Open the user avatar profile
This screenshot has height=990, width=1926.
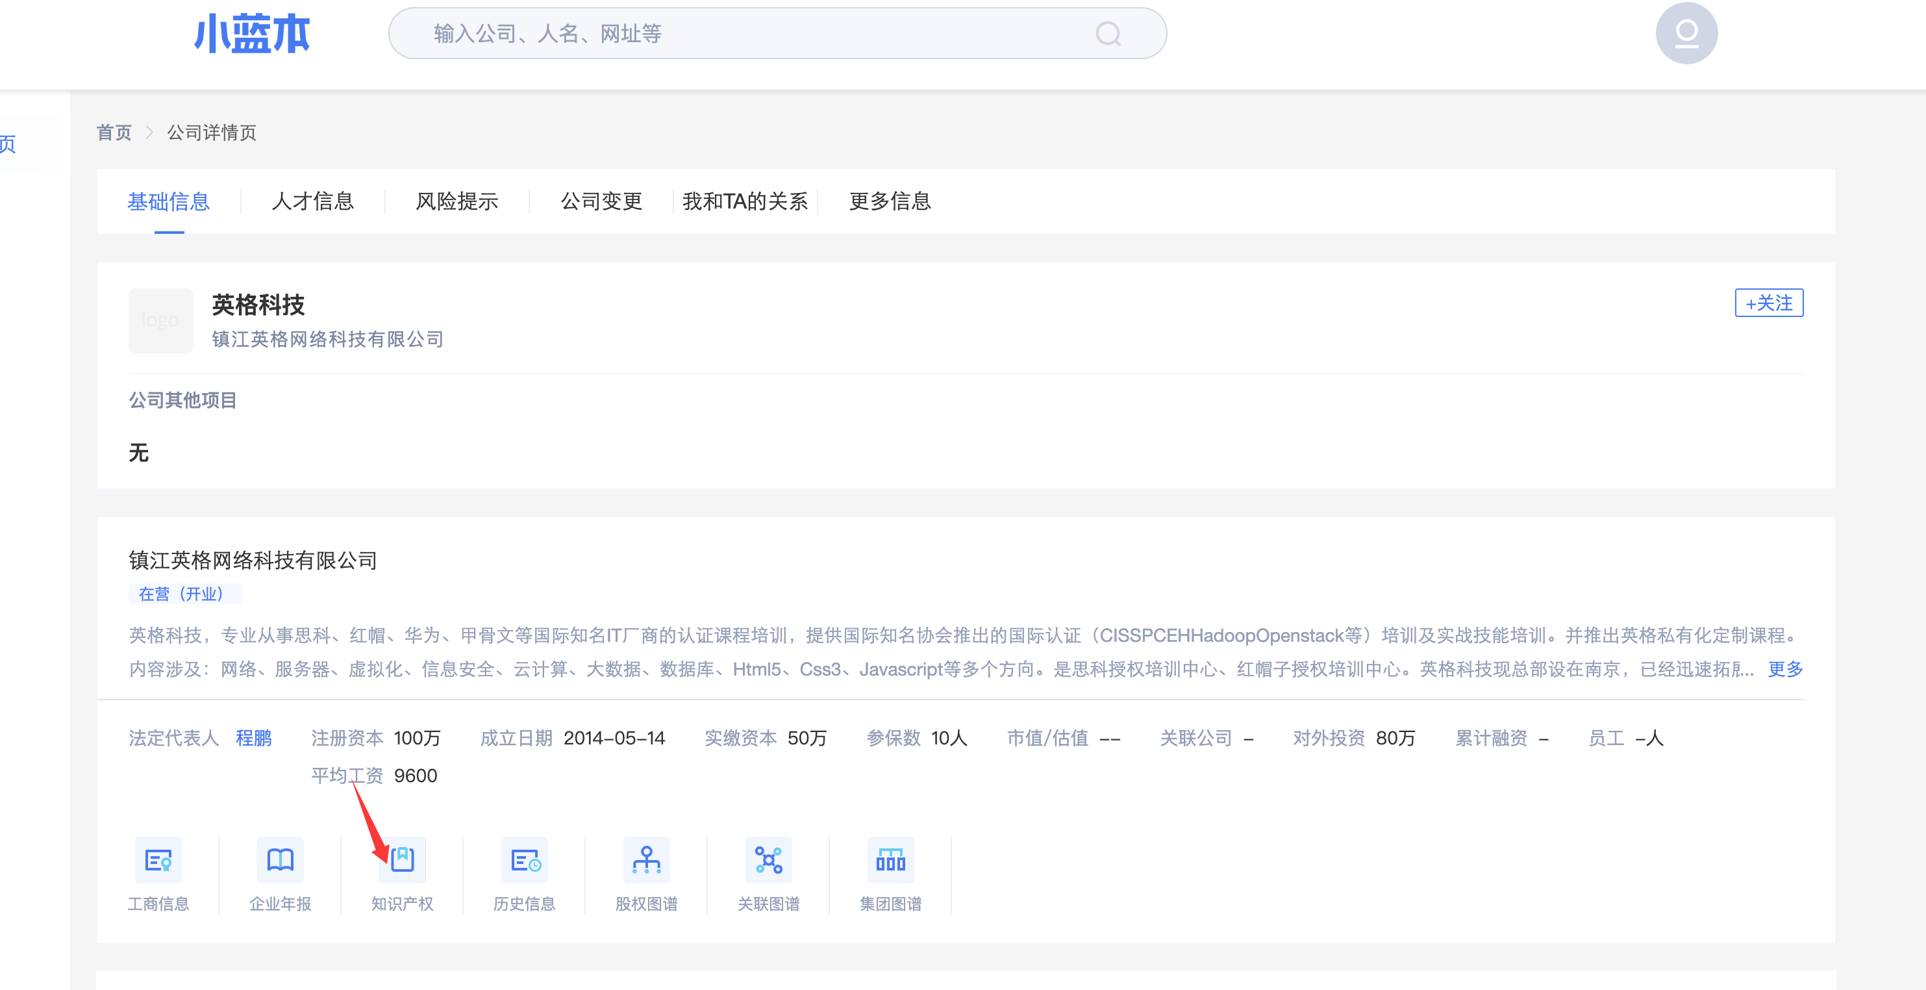1686,34
